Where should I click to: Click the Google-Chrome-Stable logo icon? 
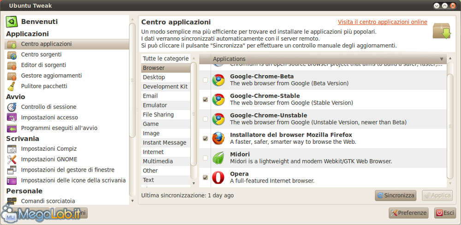point(218,100)
